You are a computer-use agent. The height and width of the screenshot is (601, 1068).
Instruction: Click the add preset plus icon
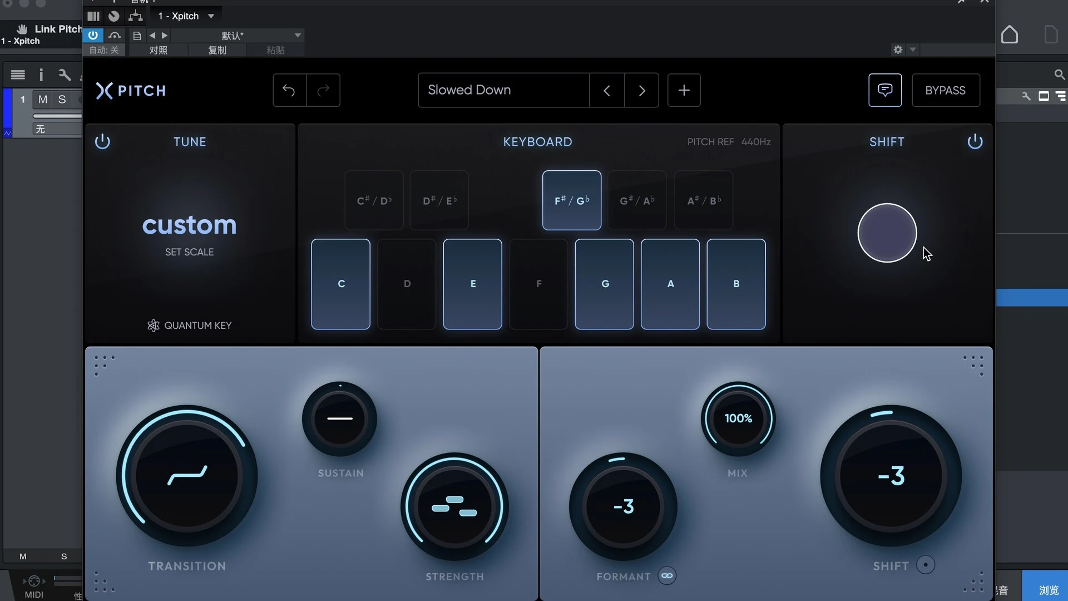click(x=684, y=90)
